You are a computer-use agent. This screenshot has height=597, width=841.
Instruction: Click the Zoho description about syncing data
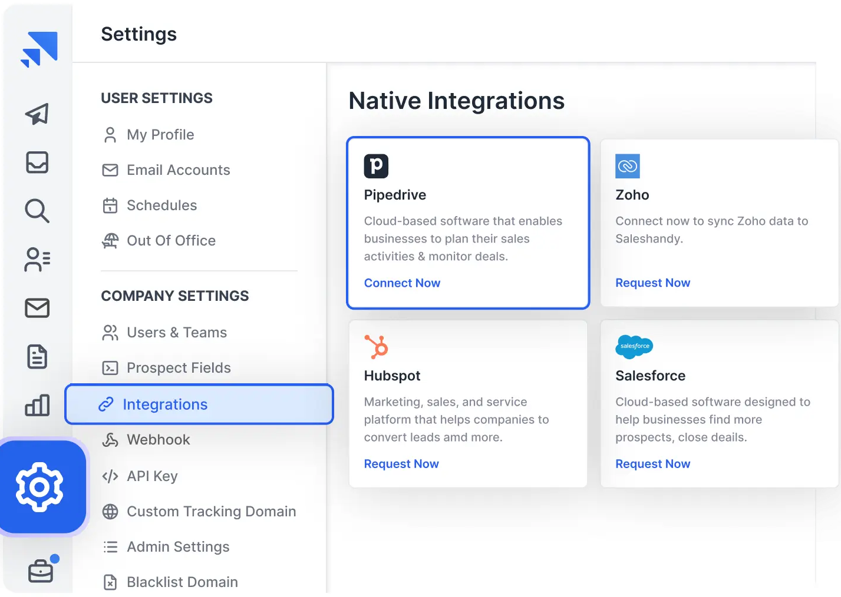[712, 230]
